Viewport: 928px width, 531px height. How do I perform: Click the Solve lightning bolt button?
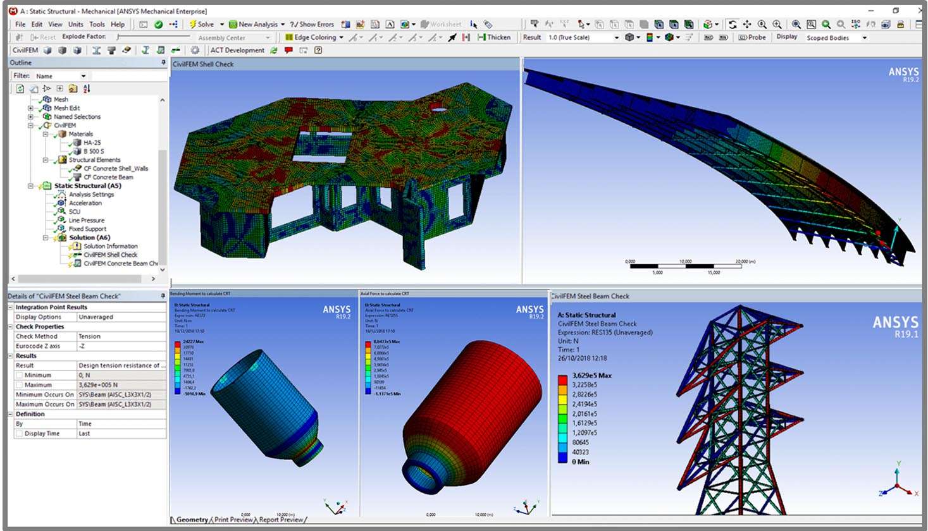coord(193,25)
